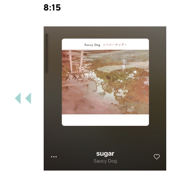Show track options via the ellipsis button
This screenshot has height=178, width=172.
click(x=54, y=157)
